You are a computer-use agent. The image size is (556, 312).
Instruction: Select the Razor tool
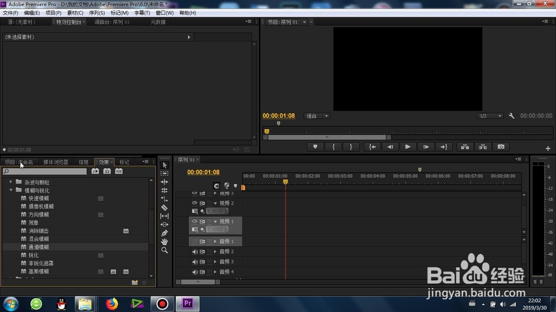(165, 208)
